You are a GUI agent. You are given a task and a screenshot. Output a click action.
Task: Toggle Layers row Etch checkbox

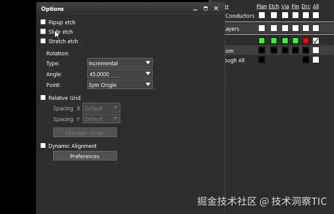(274, 28)
